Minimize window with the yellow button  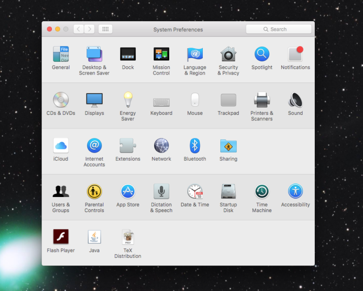[58, 29]
